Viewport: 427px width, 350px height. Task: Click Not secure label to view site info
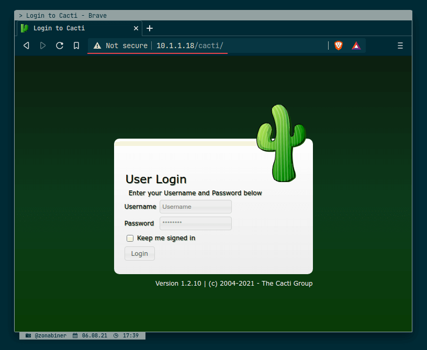pyautogui.click(x=125, y=46)
